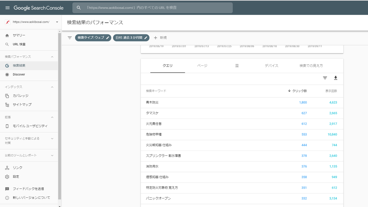
Task: Open the property selector dropdown arrow
Action: pos(57,22)
